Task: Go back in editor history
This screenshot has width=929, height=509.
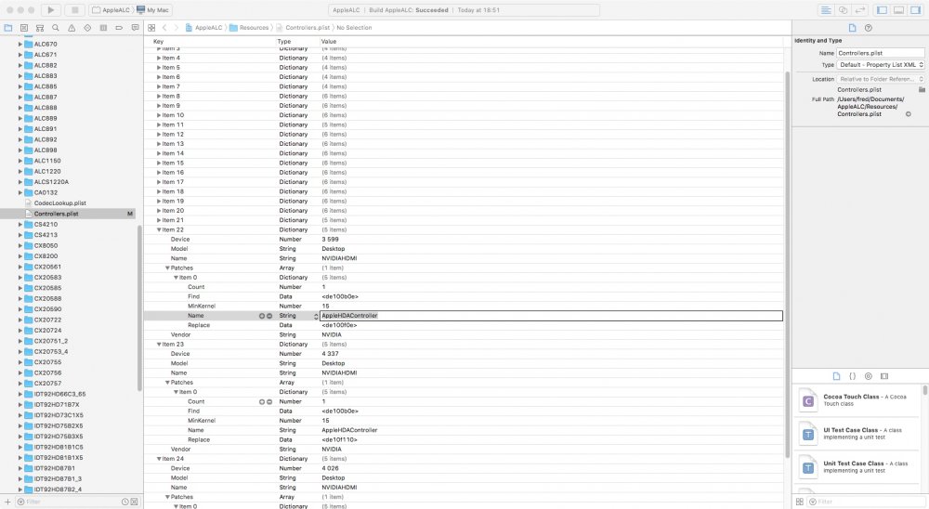Action: point(164,28)
